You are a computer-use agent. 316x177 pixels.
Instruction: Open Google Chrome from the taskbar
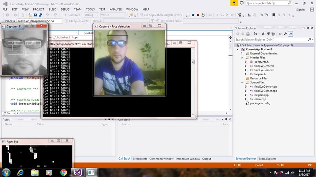pyautogui.click(x=64, y=172)
